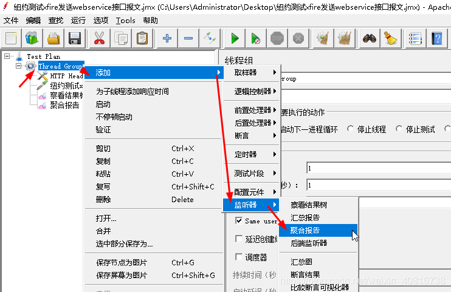Image resolution: width=451 pixels, height=292 pixels.
Task: Save the test plan with floppy icon
Action: [75, 38]
